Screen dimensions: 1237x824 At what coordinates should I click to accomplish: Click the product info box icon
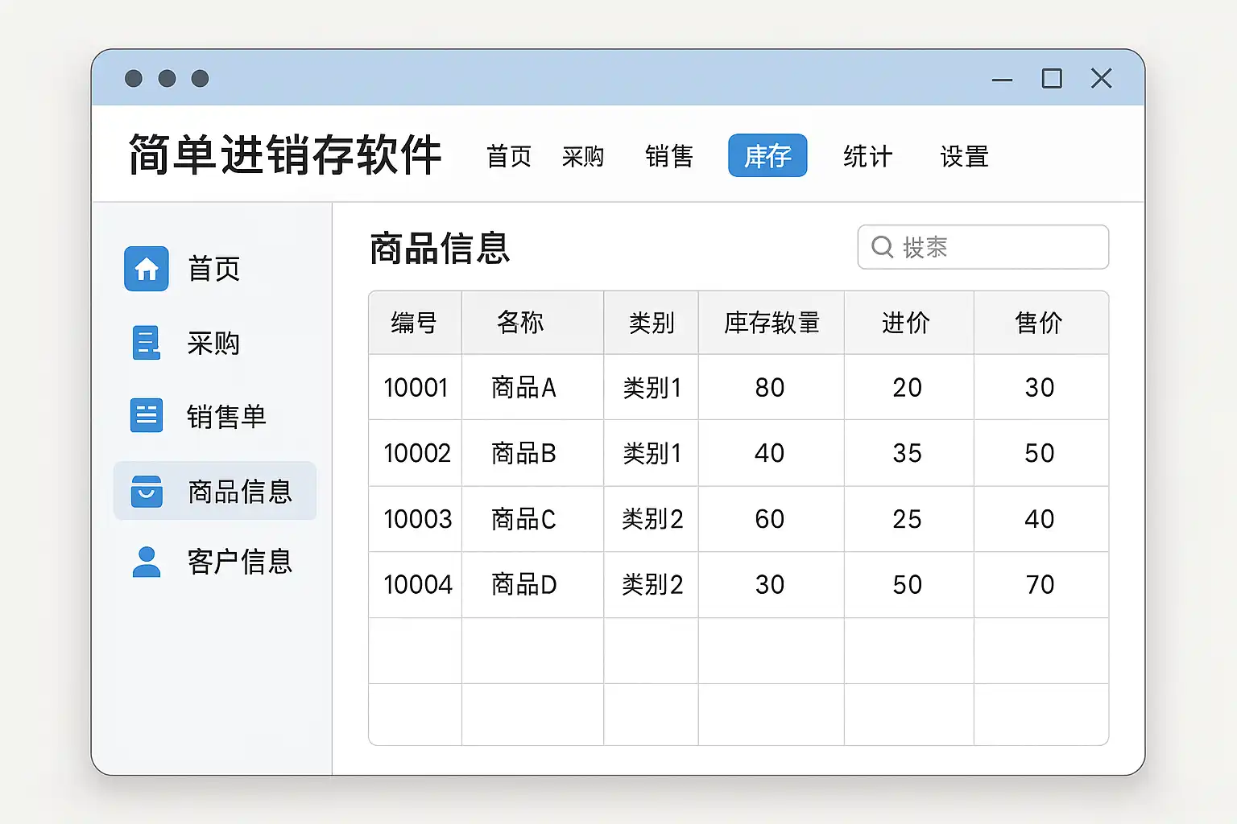(147, 491)
